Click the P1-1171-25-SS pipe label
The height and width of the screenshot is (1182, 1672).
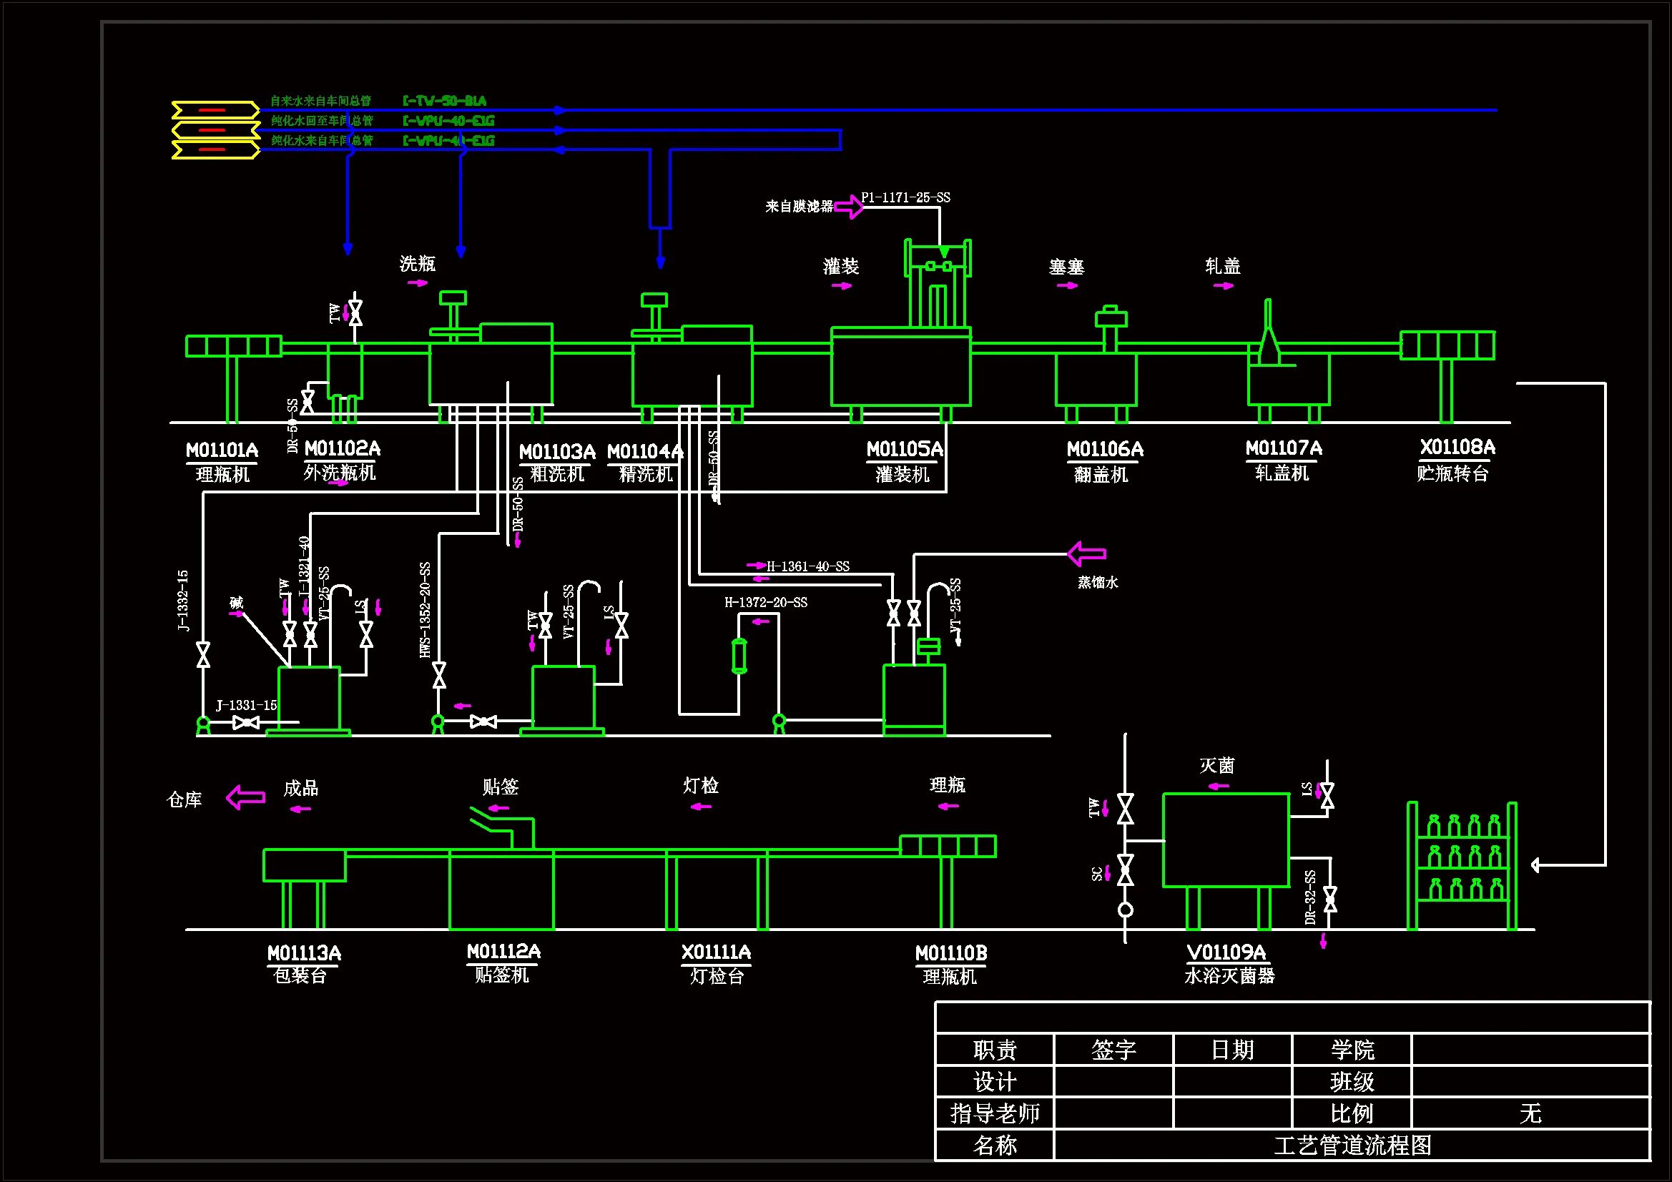click(x=905, y=197)
